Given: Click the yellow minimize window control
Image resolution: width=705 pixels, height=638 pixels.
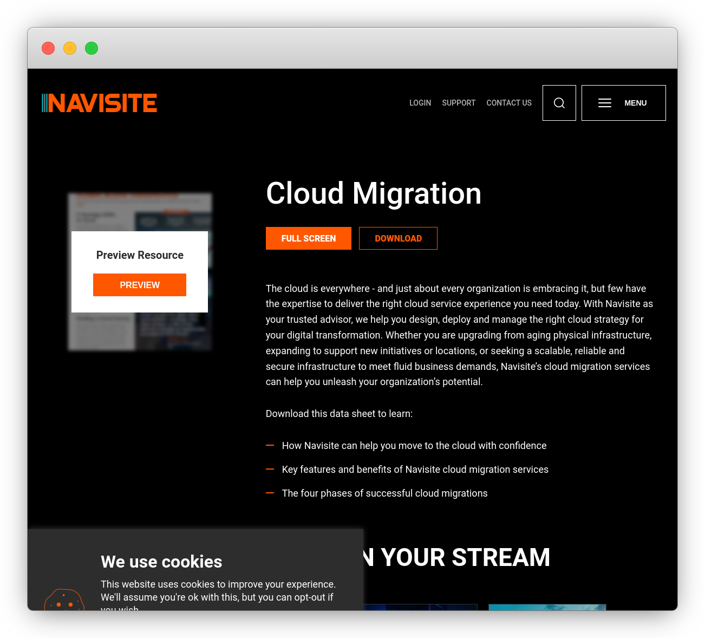Looking at the screenshot, I should [x=70, y=48].
